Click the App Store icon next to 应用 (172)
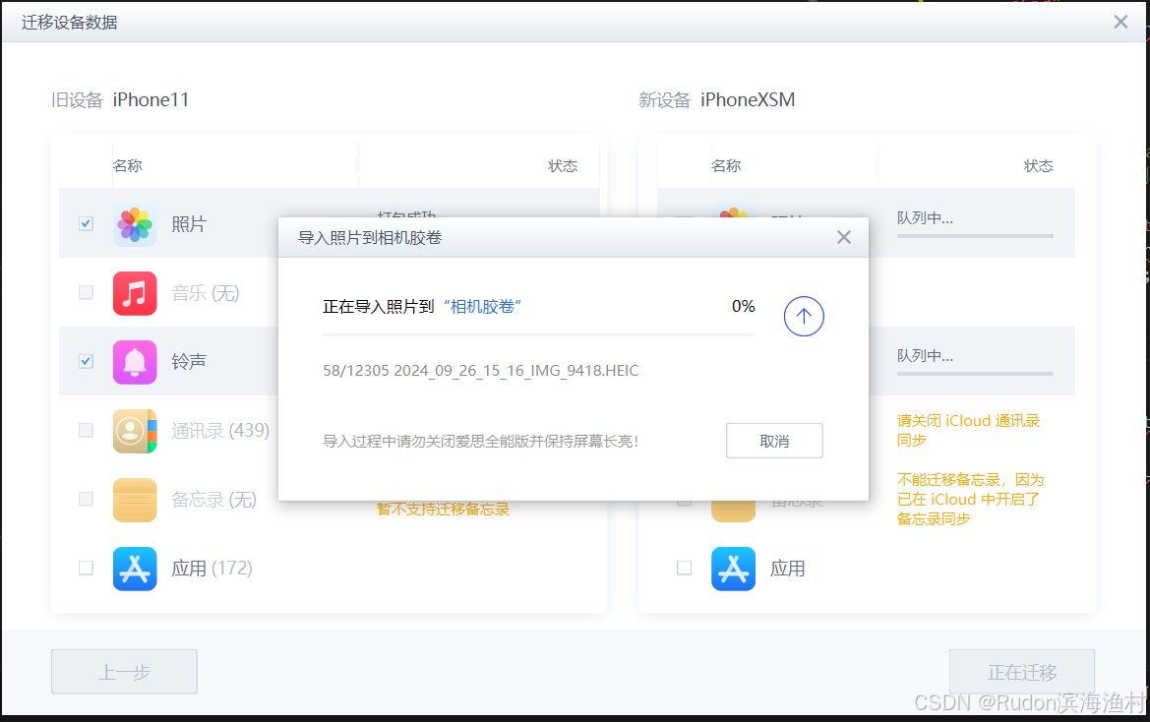1150x722 pixels. click(x=135, y=569)
